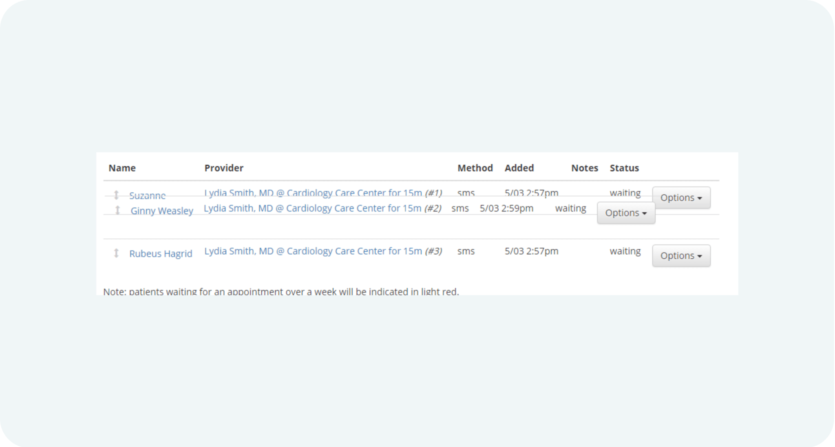Open Suzanne's patient link
Viewport: 835px width, 447px height.
(147, 195)
